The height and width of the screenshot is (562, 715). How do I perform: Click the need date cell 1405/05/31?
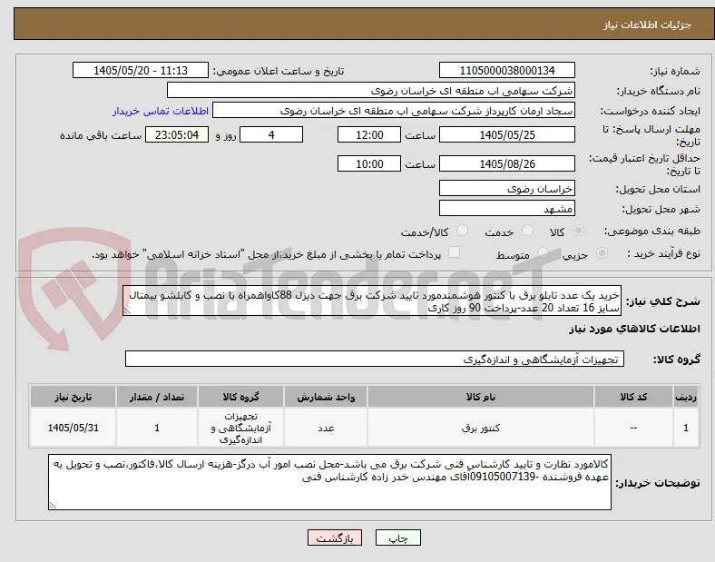click(x=73, y=428)
